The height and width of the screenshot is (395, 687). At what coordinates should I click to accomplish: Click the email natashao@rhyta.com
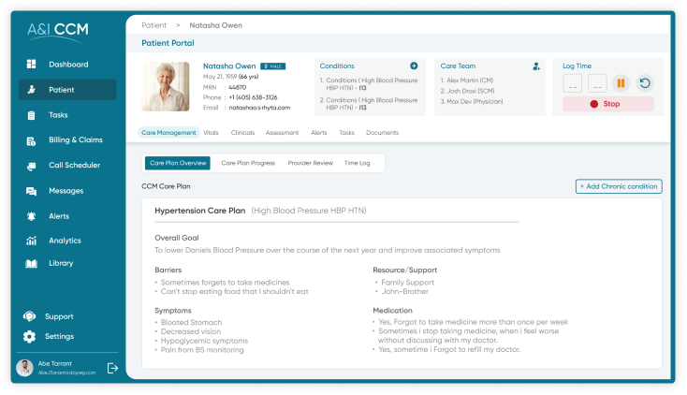pos(259,108)
